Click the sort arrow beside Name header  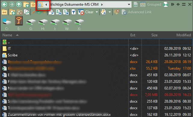[17, 35]
